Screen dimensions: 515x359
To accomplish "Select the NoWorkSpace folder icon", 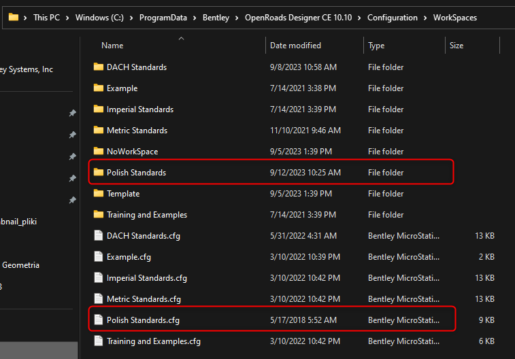I will click(99, 151).
